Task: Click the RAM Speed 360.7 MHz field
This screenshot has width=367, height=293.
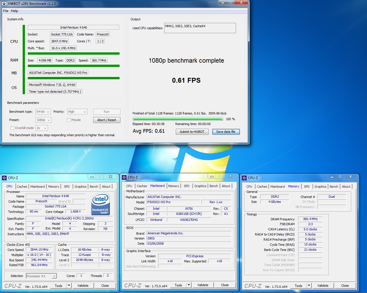Action: pos(99,60)
